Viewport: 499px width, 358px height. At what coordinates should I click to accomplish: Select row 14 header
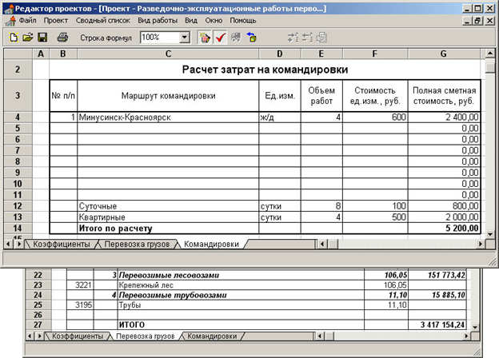(x=18, y=228)
